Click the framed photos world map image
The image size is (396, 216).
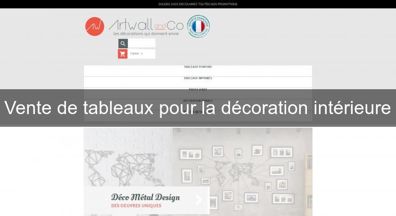(x=242, y=172)
